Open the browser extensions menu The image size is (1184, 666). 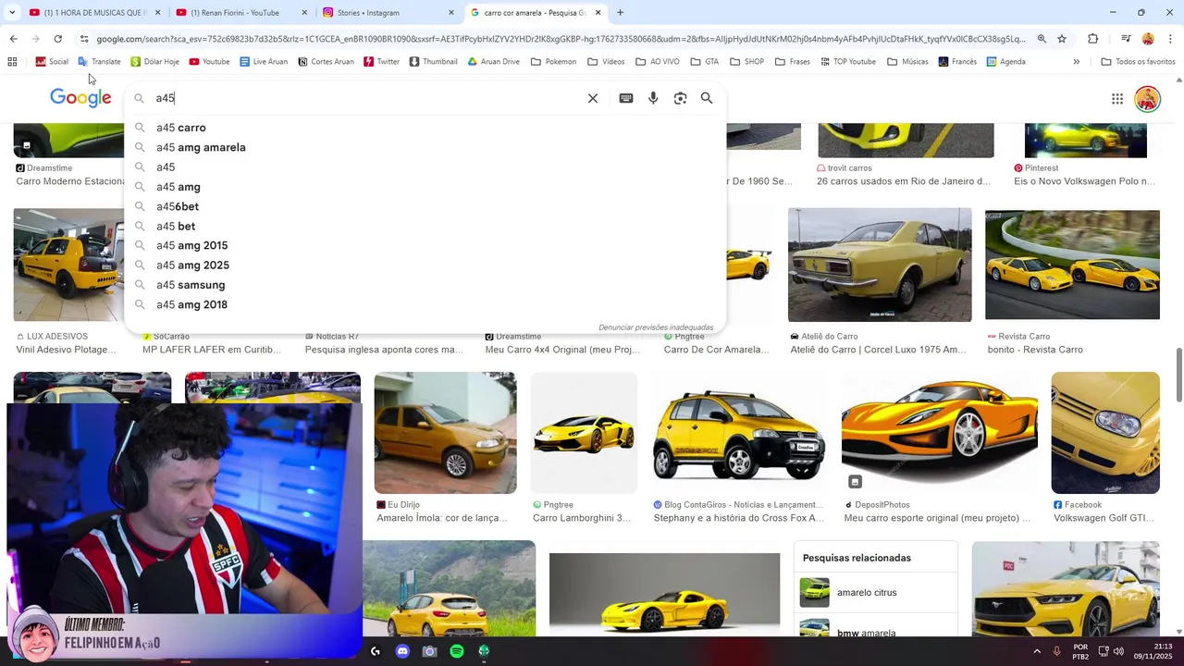[1092, 39]
